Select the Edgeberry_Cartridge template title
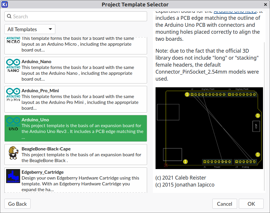 pos(43,172)
